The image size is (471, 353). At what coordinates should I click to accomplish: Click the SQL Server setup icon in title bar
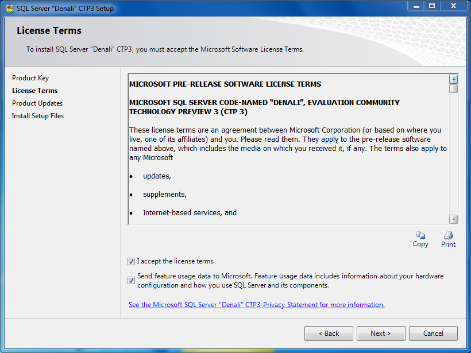click(x=9, y=9)
